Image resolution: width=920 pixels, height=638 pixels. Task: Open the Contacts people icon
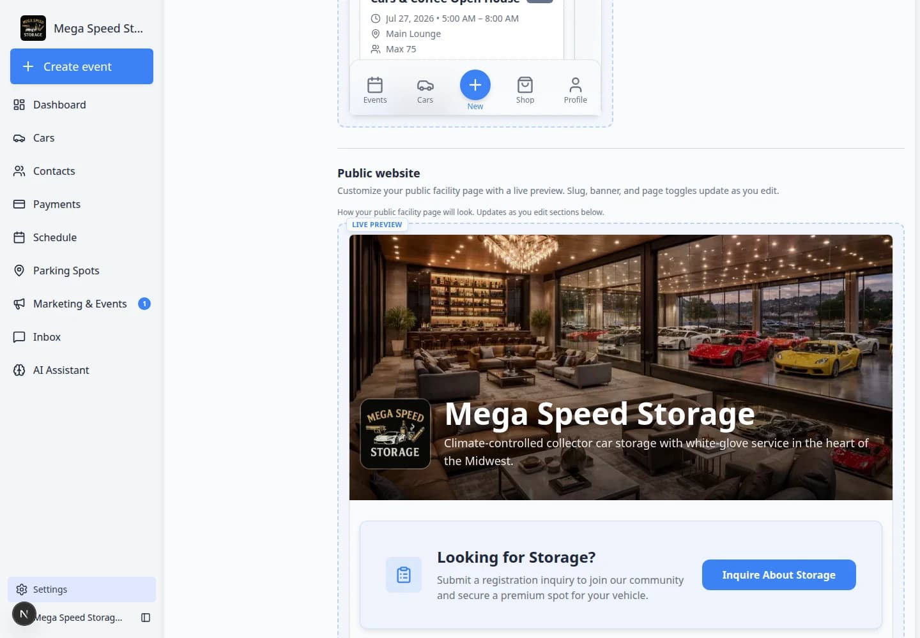tap(19, 171)
